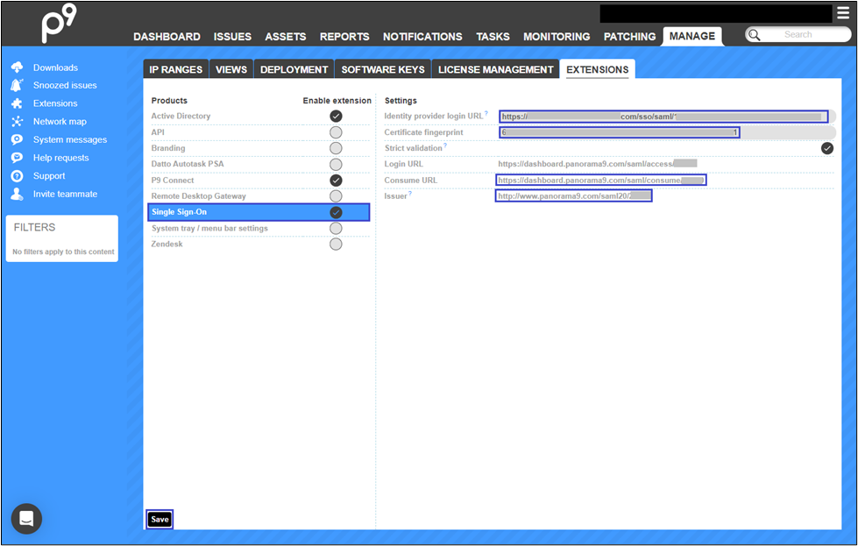Enable the Zendesk extension
The image size is (858, 546).
point(336,244)
